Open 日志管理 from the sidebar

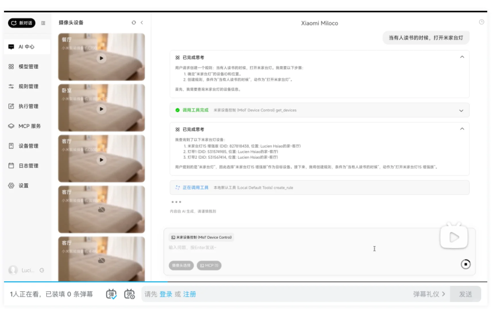[28, 165]
